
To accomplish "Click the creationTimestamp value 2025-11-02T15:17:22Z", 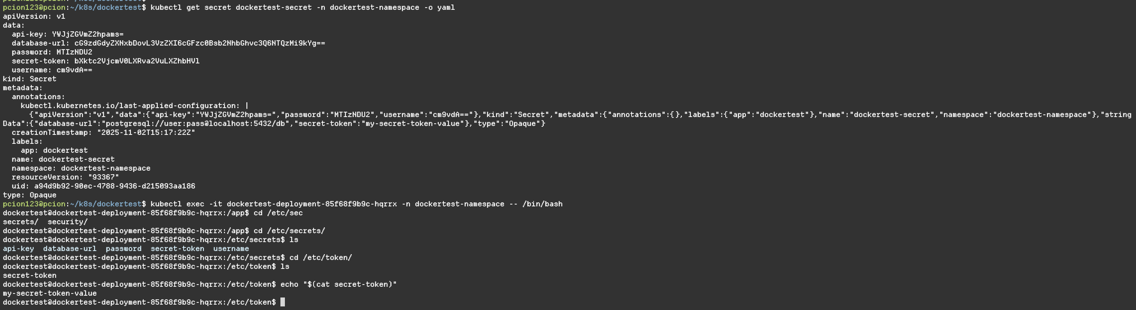I will pyautogui.click(x=146, y=133).
